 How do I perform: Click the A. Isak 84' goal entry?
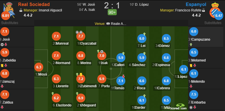pos(87,10)
